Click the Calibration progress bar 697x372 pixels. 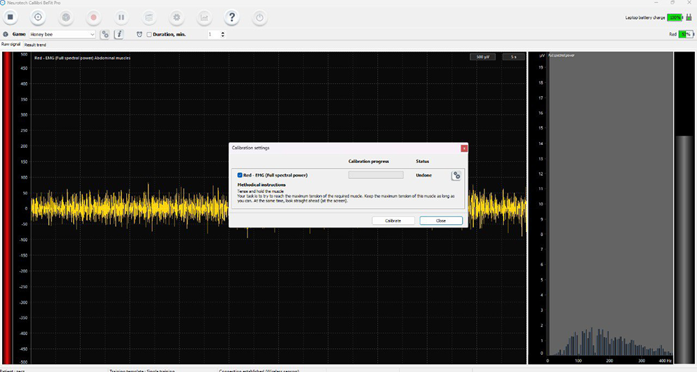tap(376, 175)
